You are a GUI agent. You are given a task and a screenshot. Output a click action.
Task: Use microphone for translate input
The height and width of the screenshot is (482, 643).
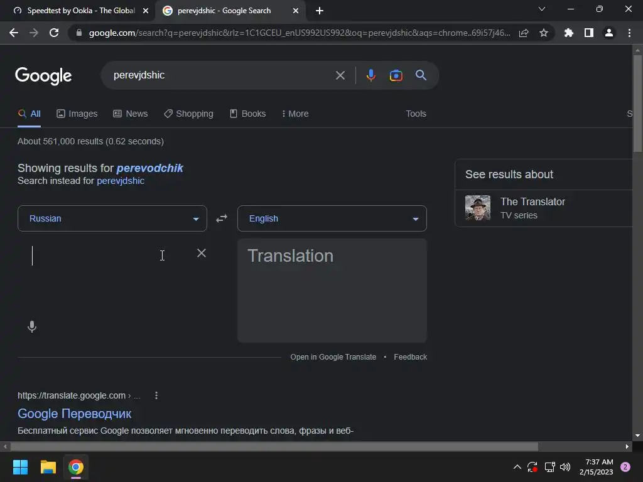[32, 326]
